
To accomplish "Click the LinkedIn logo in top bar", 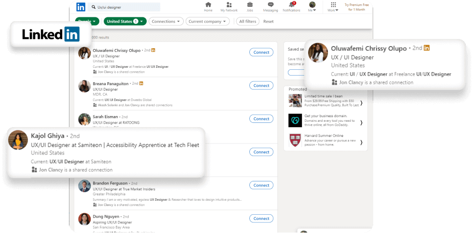I will [81, 7].
